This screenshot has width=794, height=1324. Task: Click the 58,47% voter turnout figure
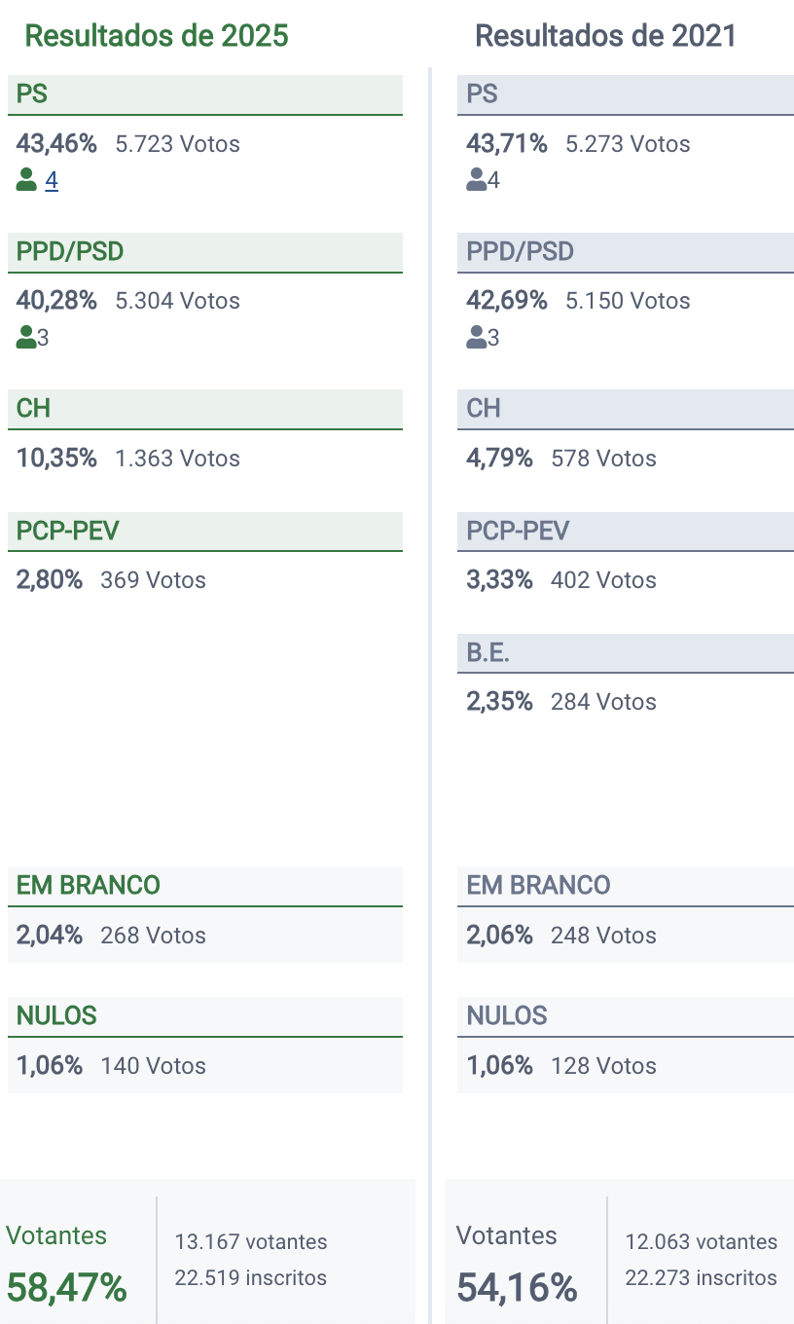(67, 1287)
